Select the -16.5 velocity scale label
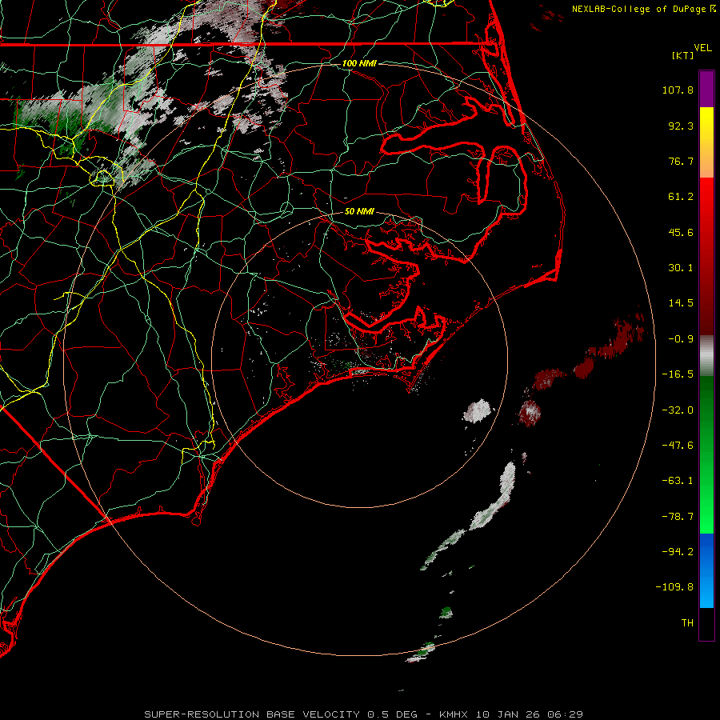 pyautogui.click(x=678, y=374)
